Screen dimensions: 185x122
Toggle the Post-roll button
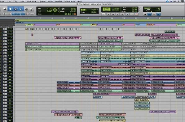tap(106, 10)
